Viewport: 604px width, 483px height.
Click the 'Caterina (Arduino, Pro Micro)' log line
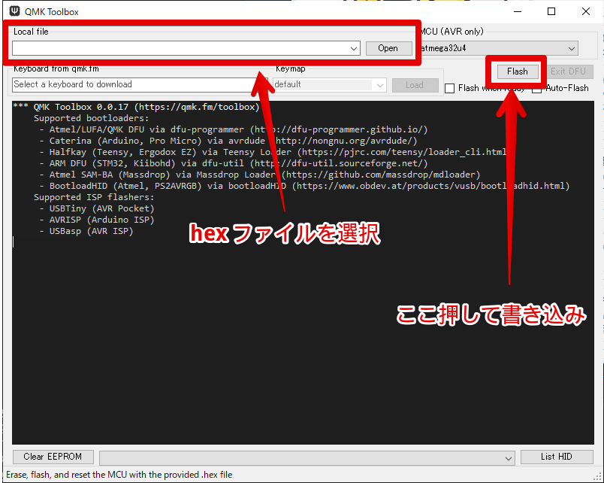pyautogui.click(x=228, y=141)
